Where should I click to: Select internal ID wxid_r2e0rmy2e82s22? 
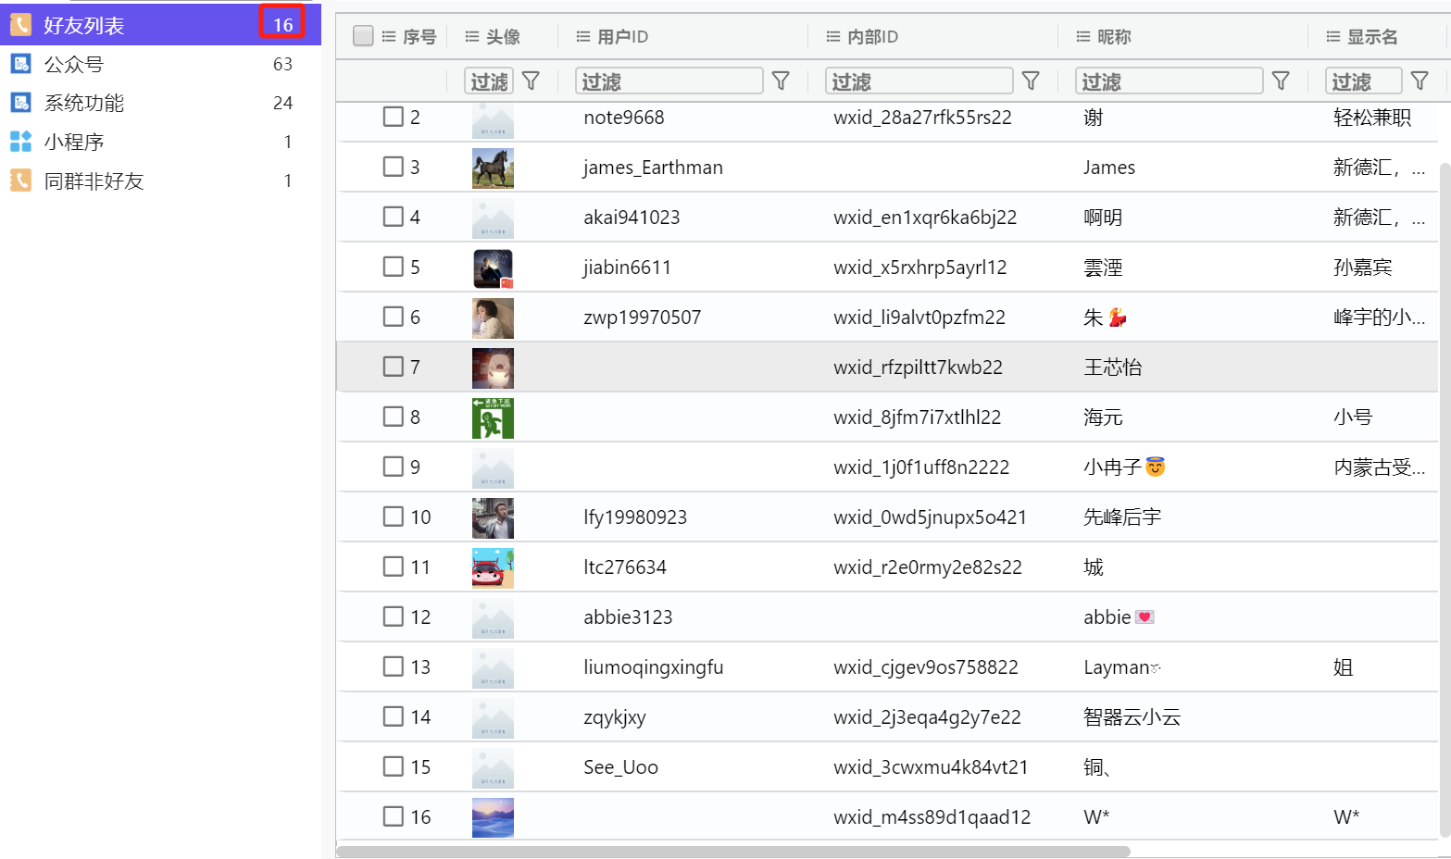click(928, 567)
